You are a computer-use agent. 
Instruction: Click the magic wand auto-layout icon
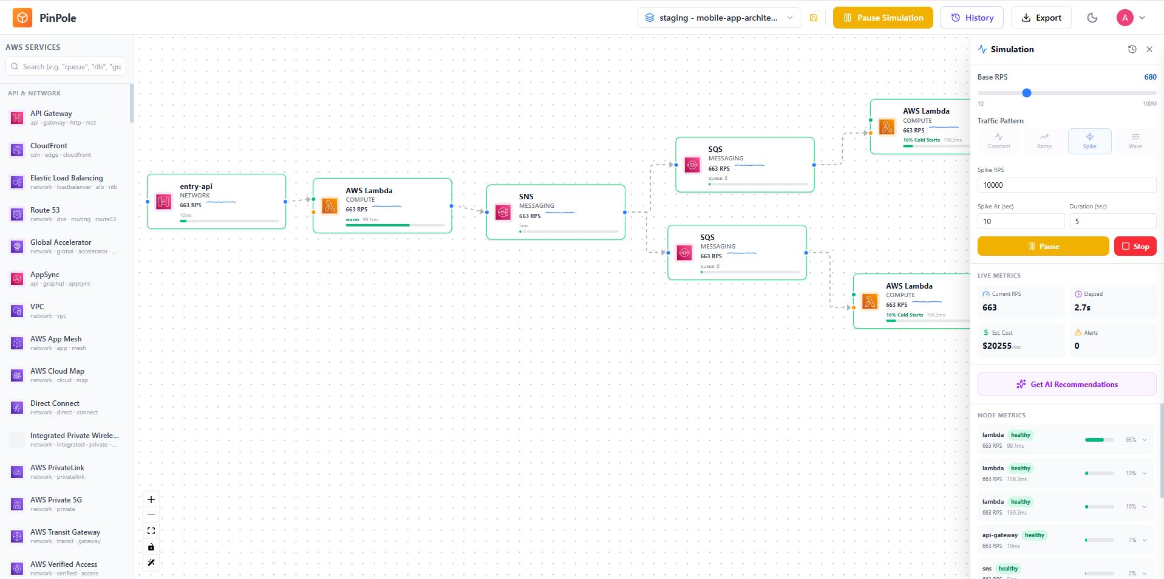(151, 563)
